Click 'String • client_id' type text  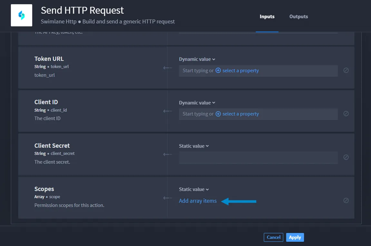pos(51,110)
